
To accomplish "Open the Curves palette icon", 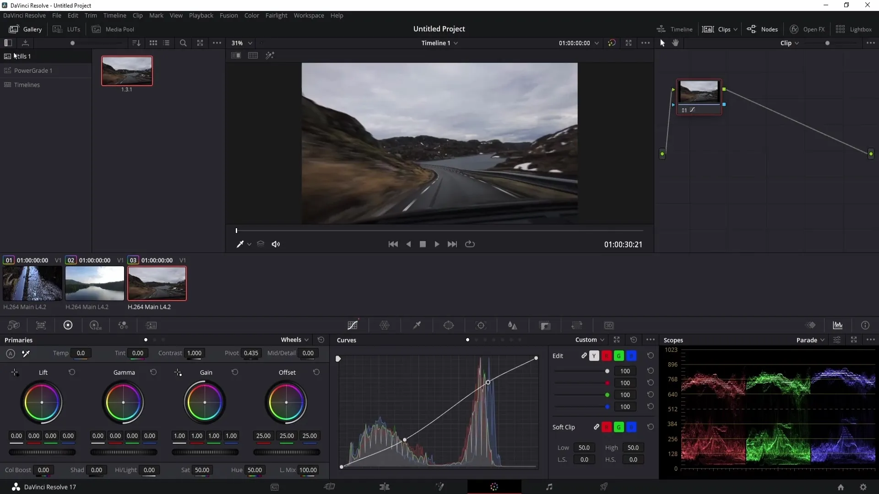I will pyautogui.click(x=353, y=325).
